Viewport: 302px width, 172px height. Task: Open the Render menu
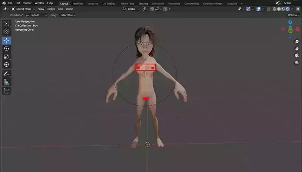pos(27,3)
